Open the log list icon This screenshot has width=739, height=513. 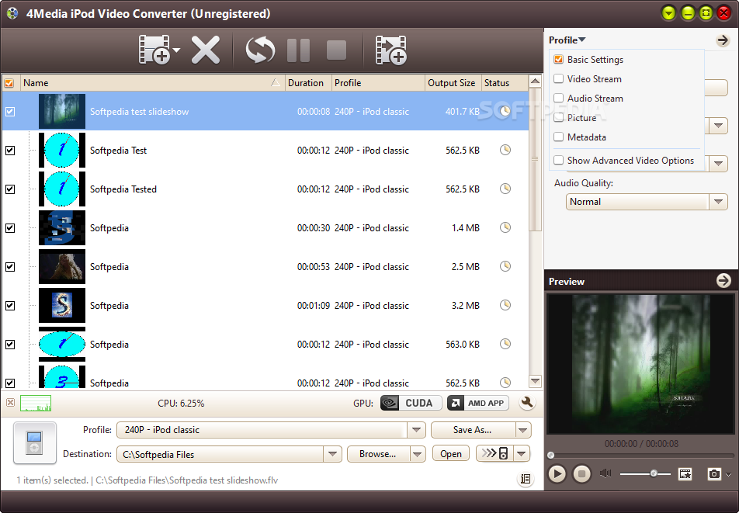coord(525,480)
